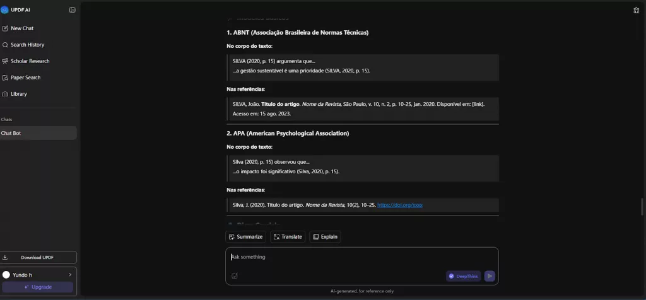Click "Nas referências:" under the APA heading

click(245, 190)
